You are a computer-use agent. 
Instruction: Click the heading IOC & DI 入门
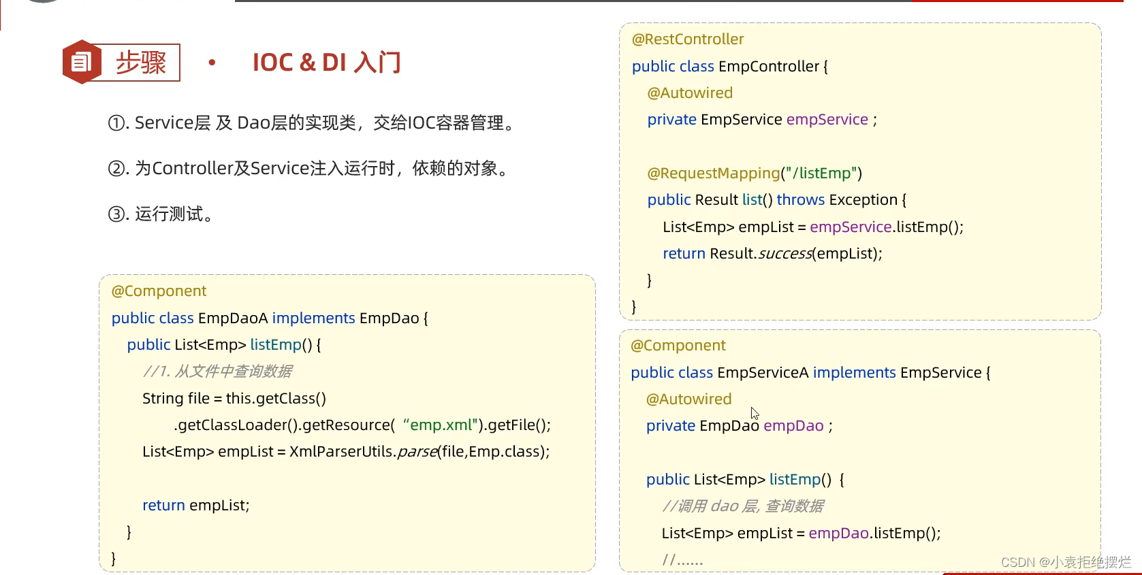click(326, 63)
